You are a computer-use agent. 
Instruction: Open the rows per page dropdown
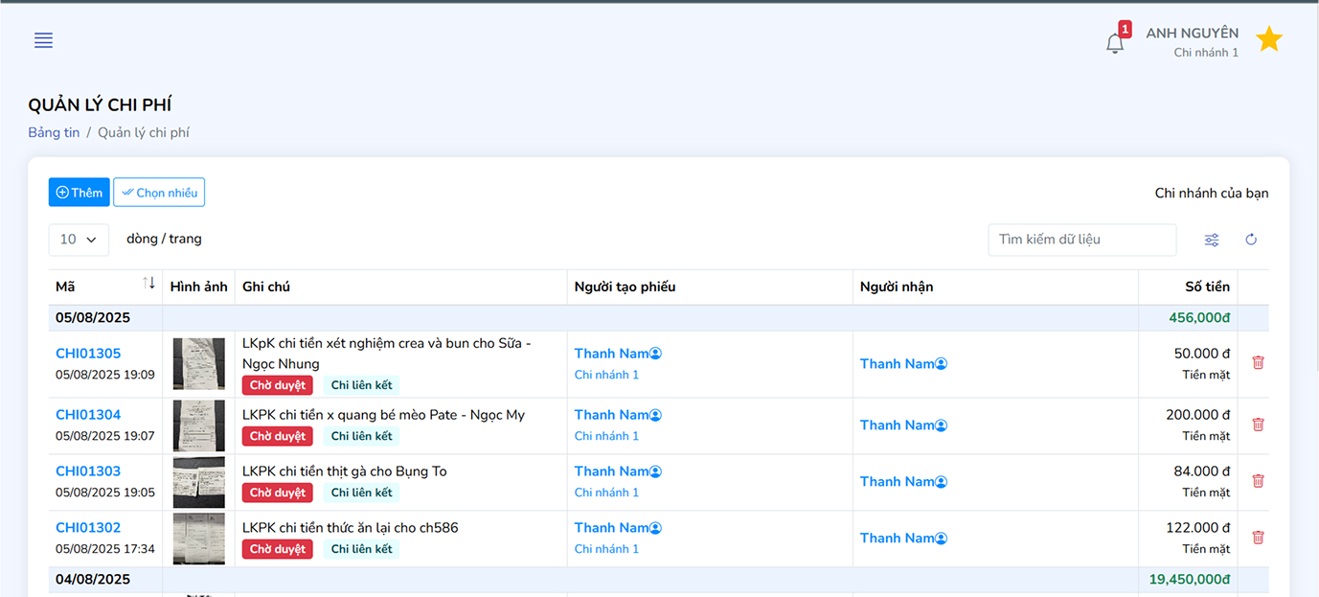pos(79,240)
